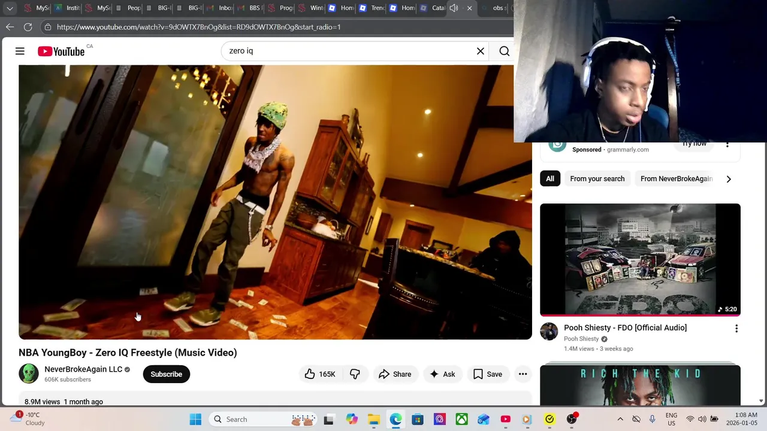
Task: Switch to the 'Wint' browser tab
Action: (x=310, y=8)
